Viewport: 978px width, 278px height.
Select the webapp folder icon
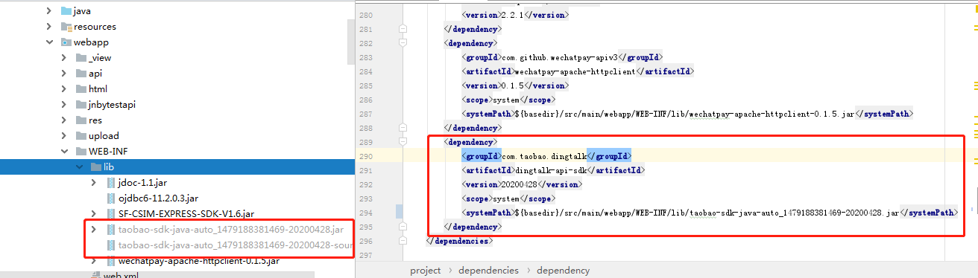click(x=65, y=42)
